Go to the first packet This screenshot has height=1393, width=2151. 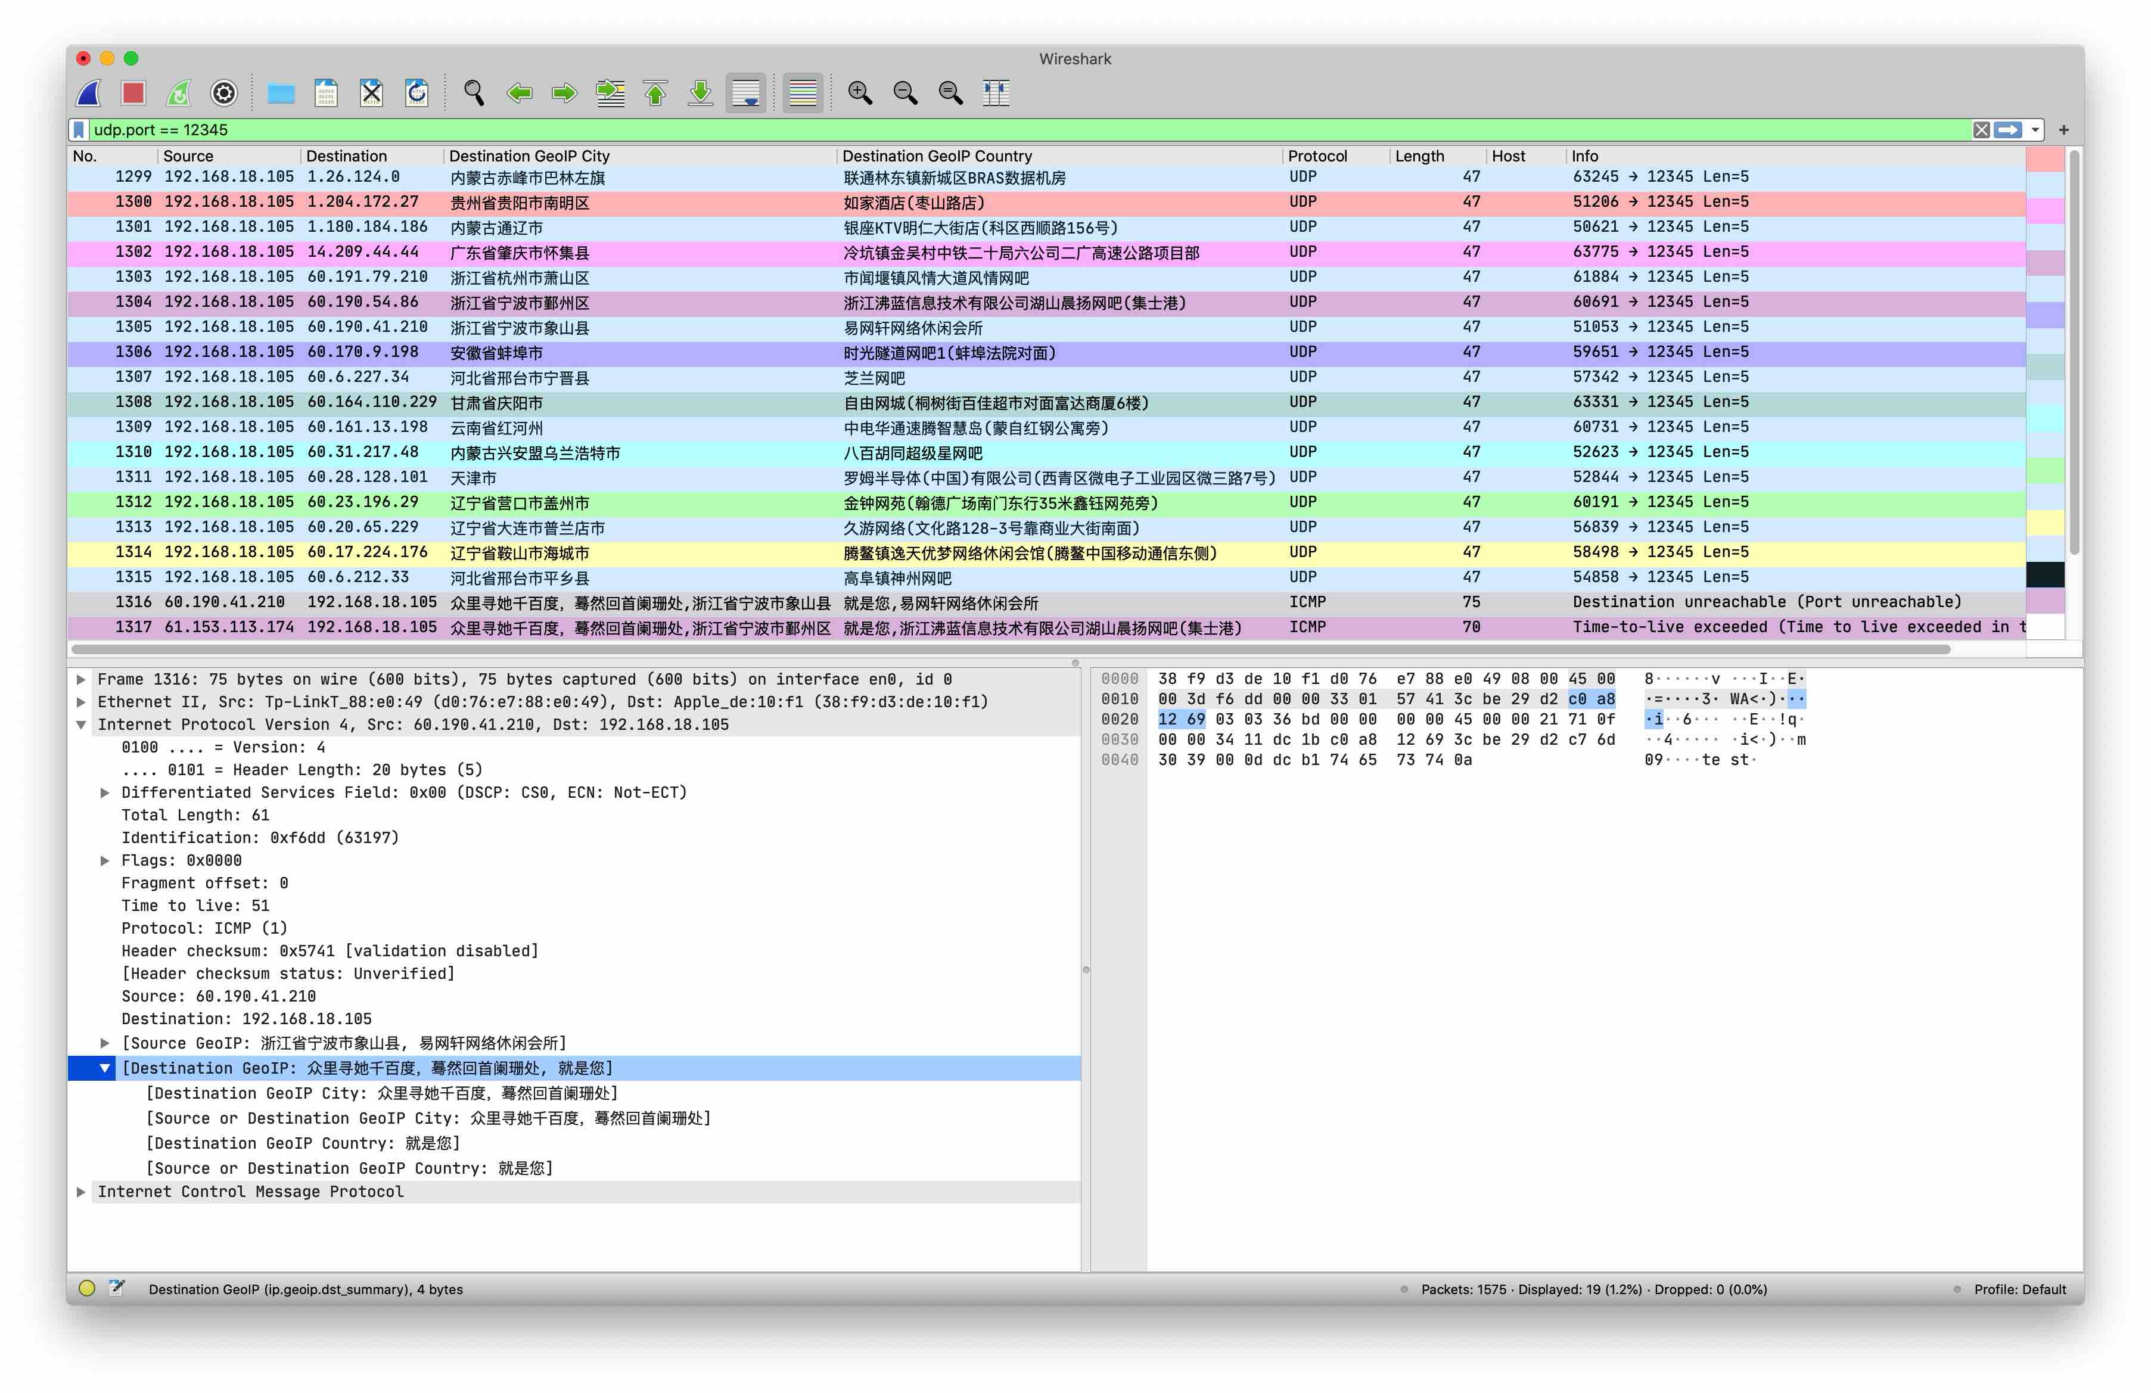pos(655,92)
